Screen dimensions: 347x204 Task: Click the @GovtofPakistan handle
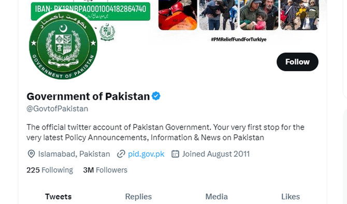[57, 108]
